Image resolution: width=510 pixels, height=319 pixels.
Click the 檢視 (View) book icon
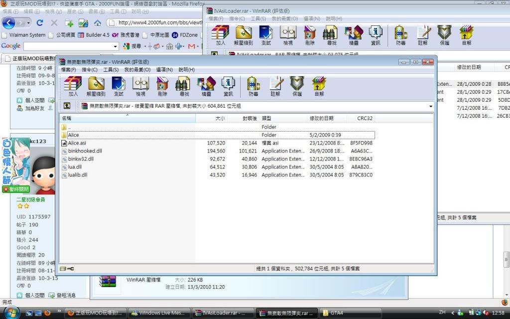tap(141, 86)
